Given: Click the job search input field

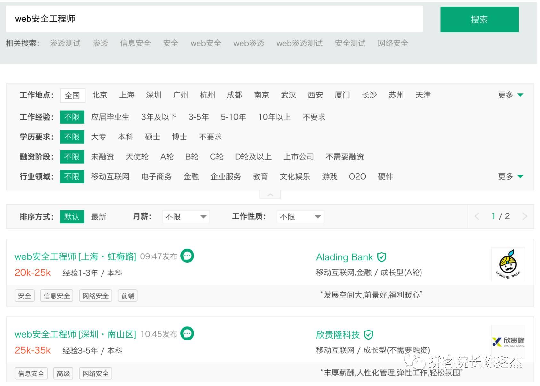Looking at the screenshot, I should [x=214, y=19].
